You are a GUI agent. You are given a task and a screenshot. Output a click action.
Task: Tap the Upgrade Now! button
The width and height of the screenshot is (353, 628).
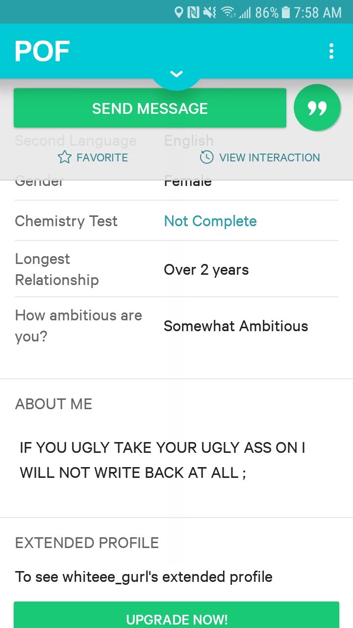(176, 619)
